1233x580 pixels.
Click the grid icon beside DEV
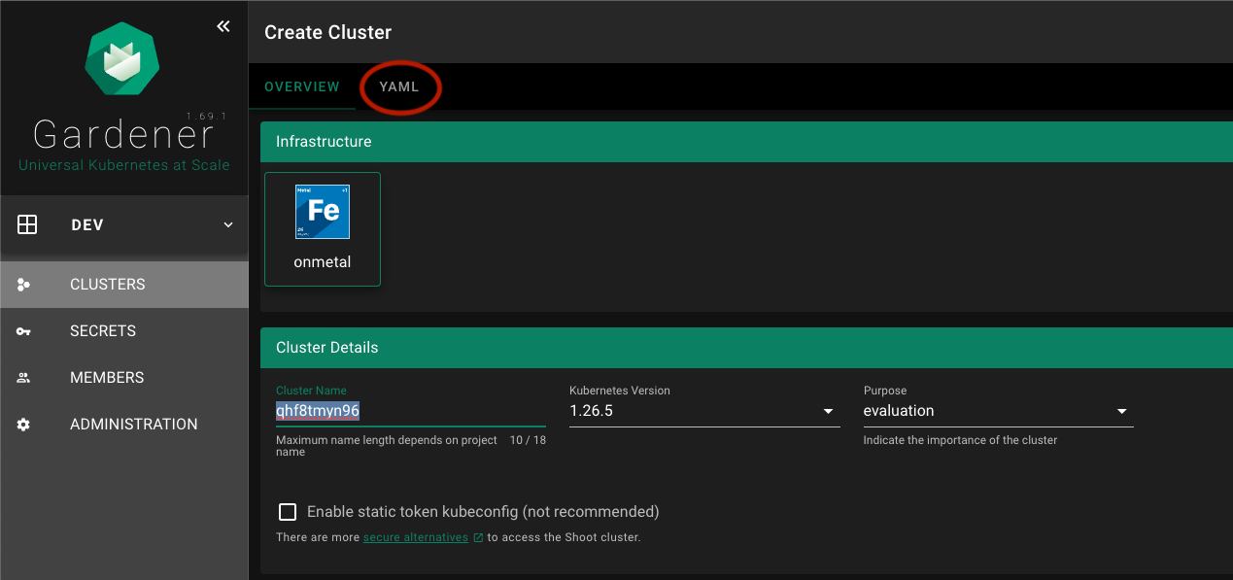27,224
